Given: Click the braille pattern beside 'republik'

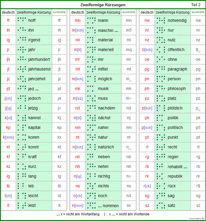Looking at the screenshot, I should tap(161, 176).
